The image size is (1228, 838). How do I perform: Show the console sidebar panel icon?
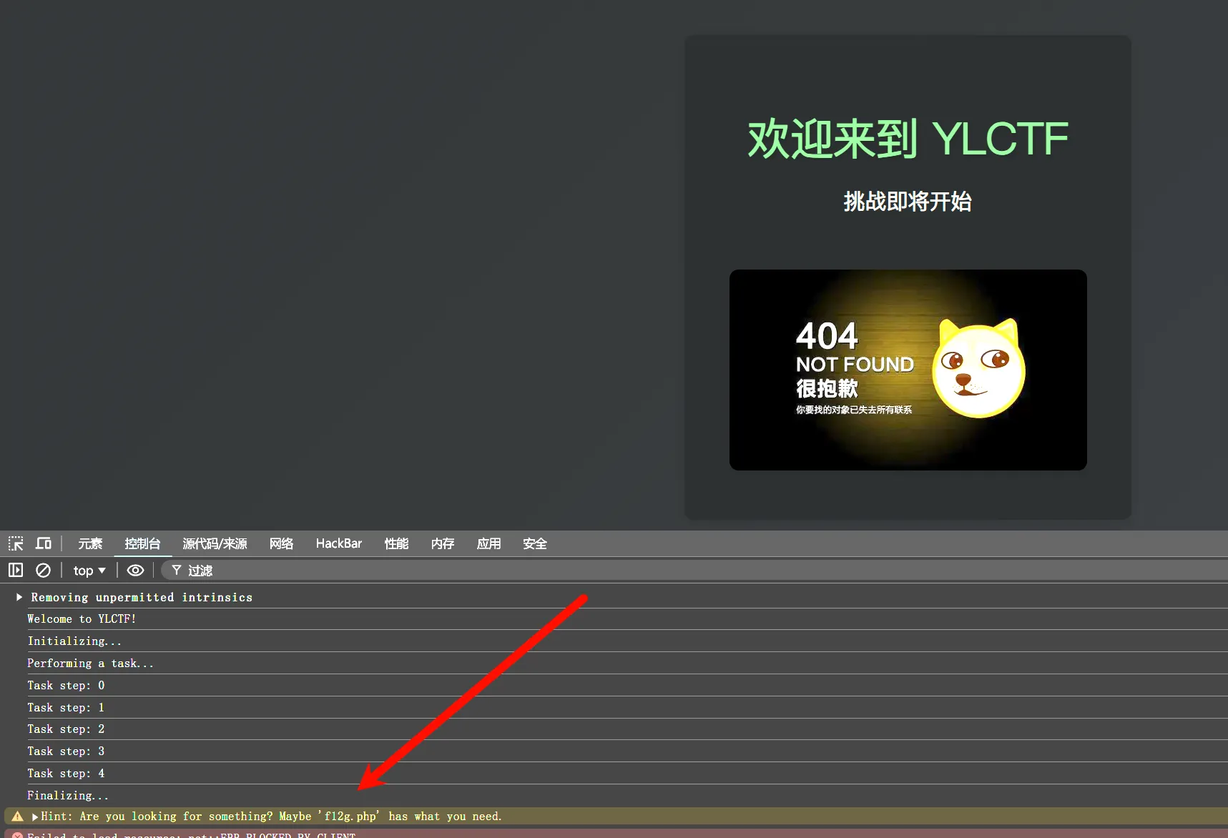(16, 570)
